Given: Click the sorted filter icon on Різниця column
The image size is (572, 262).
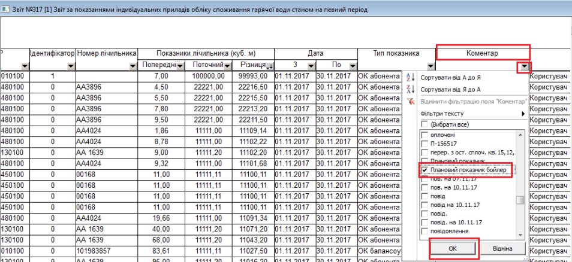Looking at the screenshot, I should coord(269,66).
